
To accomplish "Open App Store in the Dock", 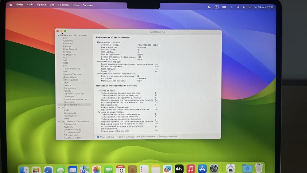I will click(202, 168).
